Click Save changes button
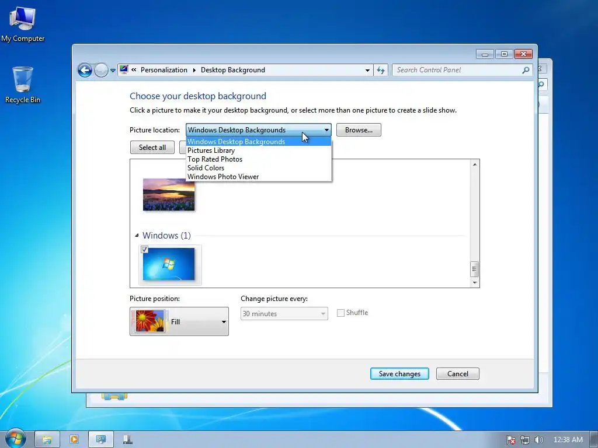Screen dimensions: 598x448 [x=399, y=374]
